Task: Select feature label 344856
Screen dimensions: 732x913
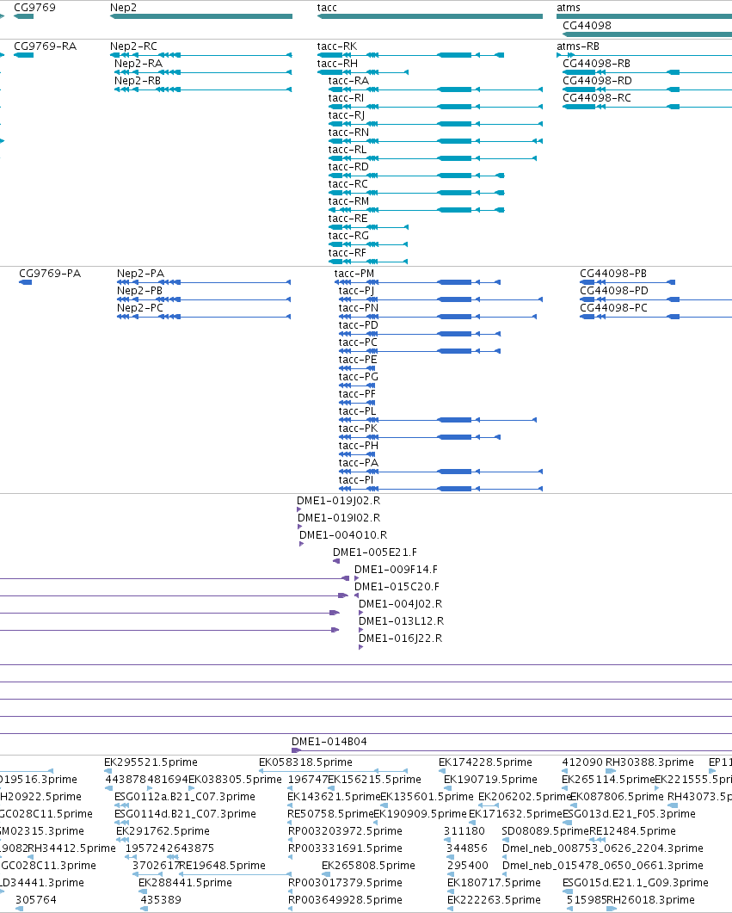Action: point(467,848)
